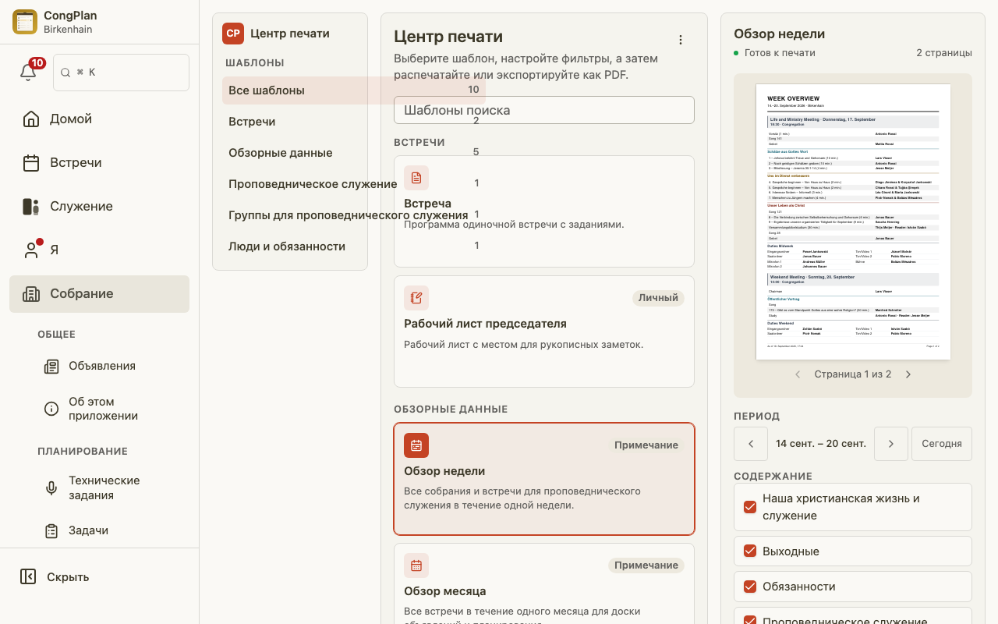This screenshot has height=624, width=998.
Task: Uncheck Наша христианская жизнь и служение
Action: coord(750,507)
